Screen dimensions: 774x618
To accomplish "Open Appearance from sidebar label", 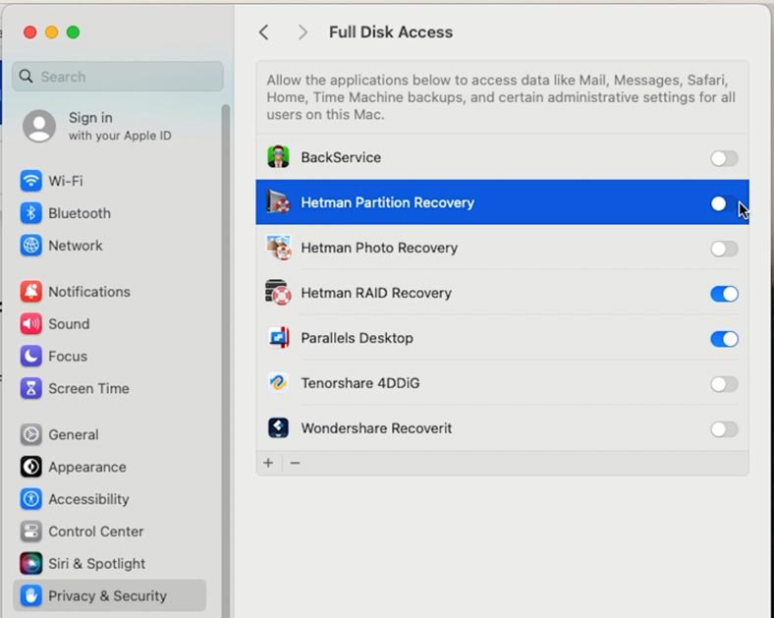I will [86, 467].
